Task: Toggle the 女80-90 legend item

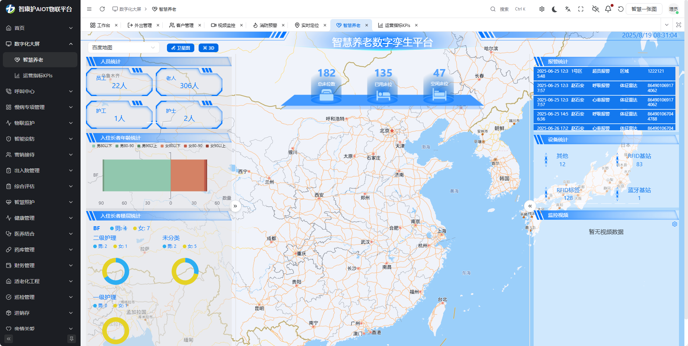Action: pos(193,146)
